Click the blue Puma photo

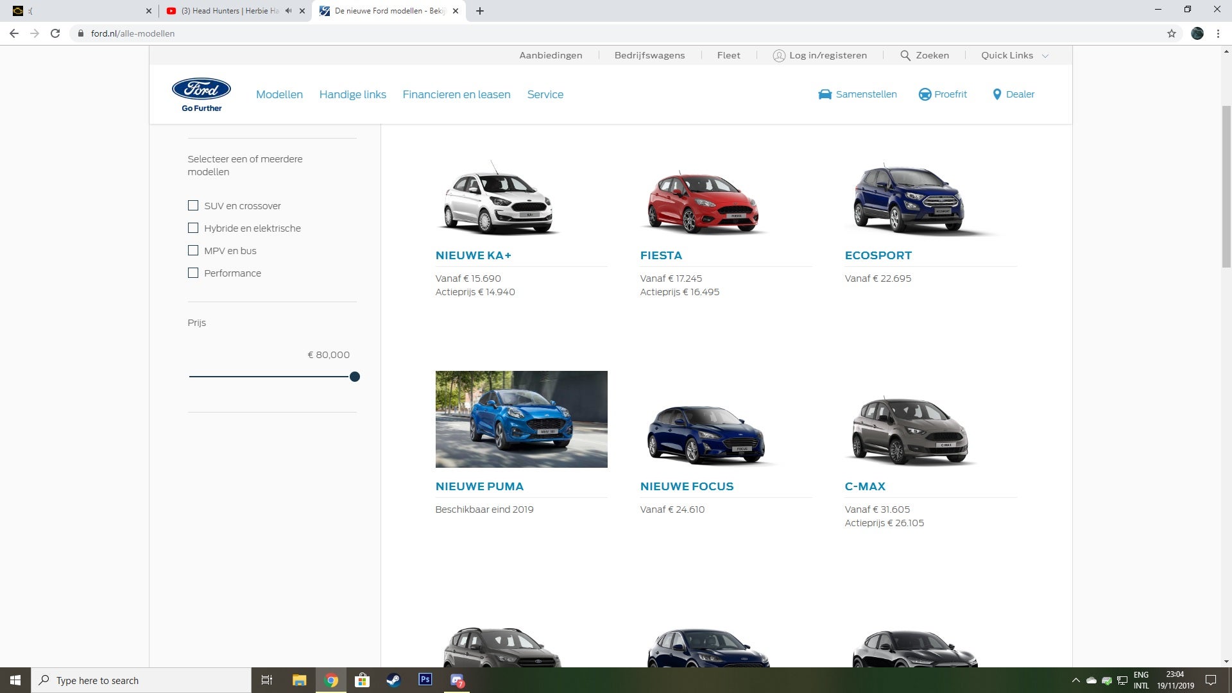[x=521, y=419]
